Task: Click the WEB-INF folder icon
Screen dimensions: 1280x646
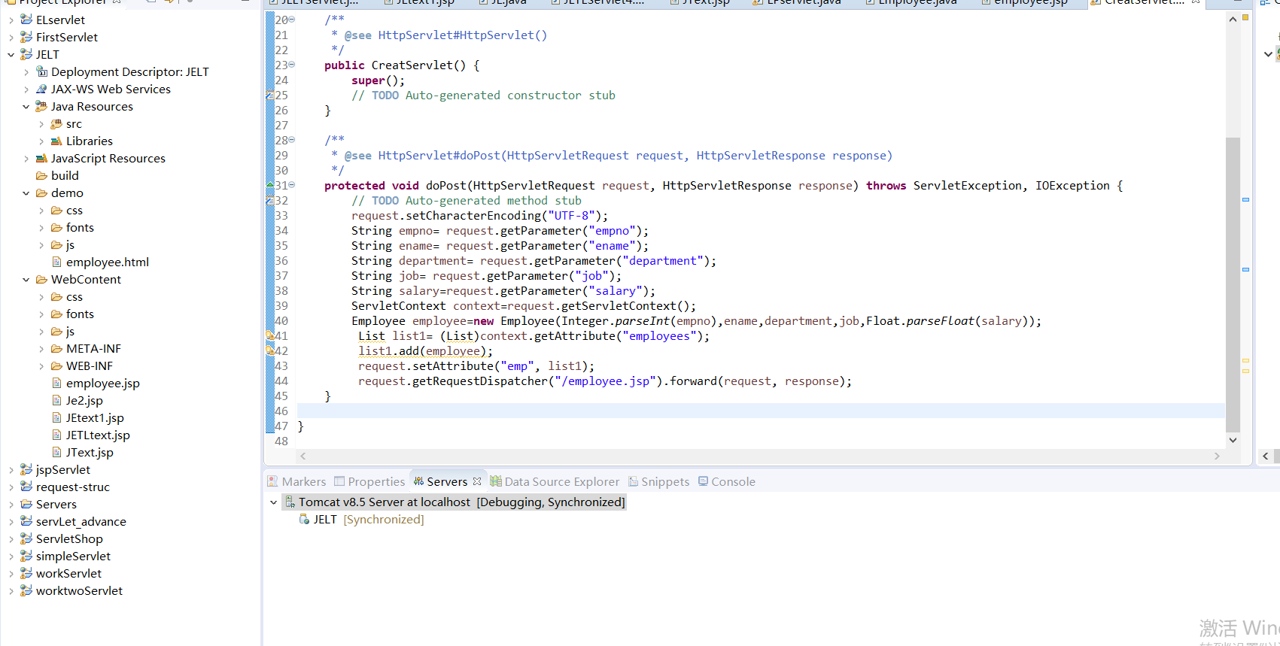Action: pos(56,365)
